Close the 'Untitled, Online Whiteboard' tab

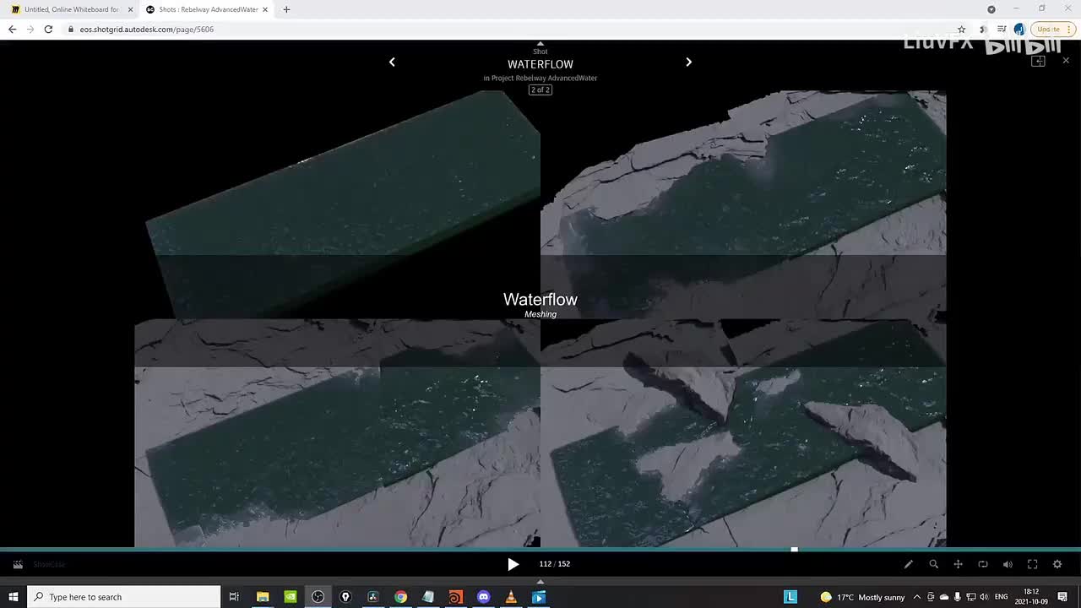pyautogui.click(x=130, y=9)
